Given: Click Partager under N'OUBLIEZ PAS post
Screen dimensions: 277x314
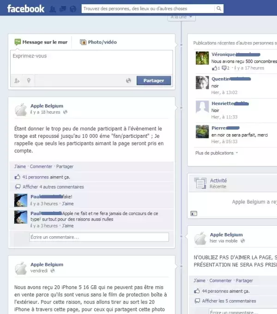Looking at the screenshot, I should [x=244, y=281].
